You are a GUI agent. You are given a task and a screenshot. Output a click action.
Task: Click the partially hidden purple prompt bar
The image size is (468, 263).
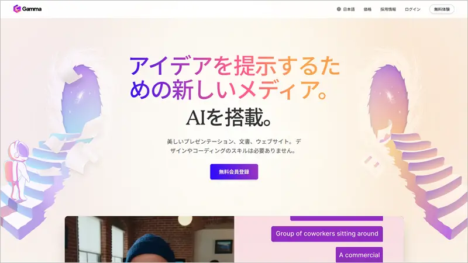[336, 218]
